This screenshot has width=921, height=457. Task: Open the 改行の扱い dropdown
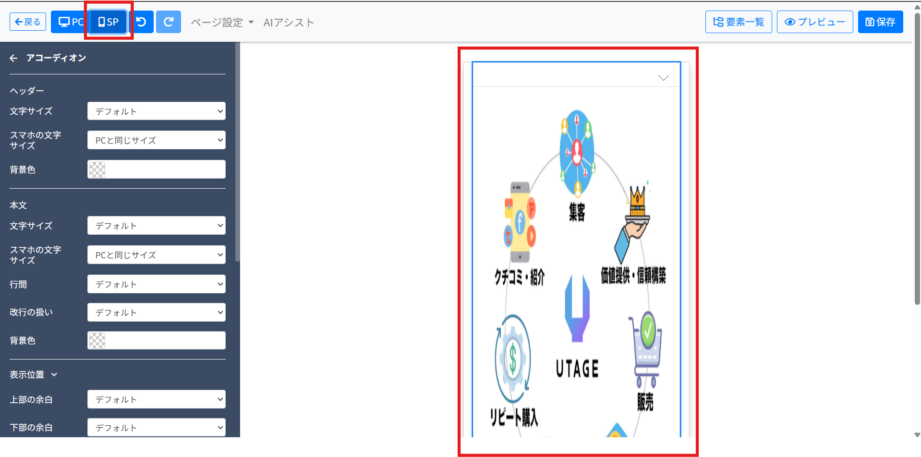157,313
